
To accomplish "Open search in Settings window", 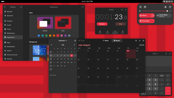I will tap(5, 7).
